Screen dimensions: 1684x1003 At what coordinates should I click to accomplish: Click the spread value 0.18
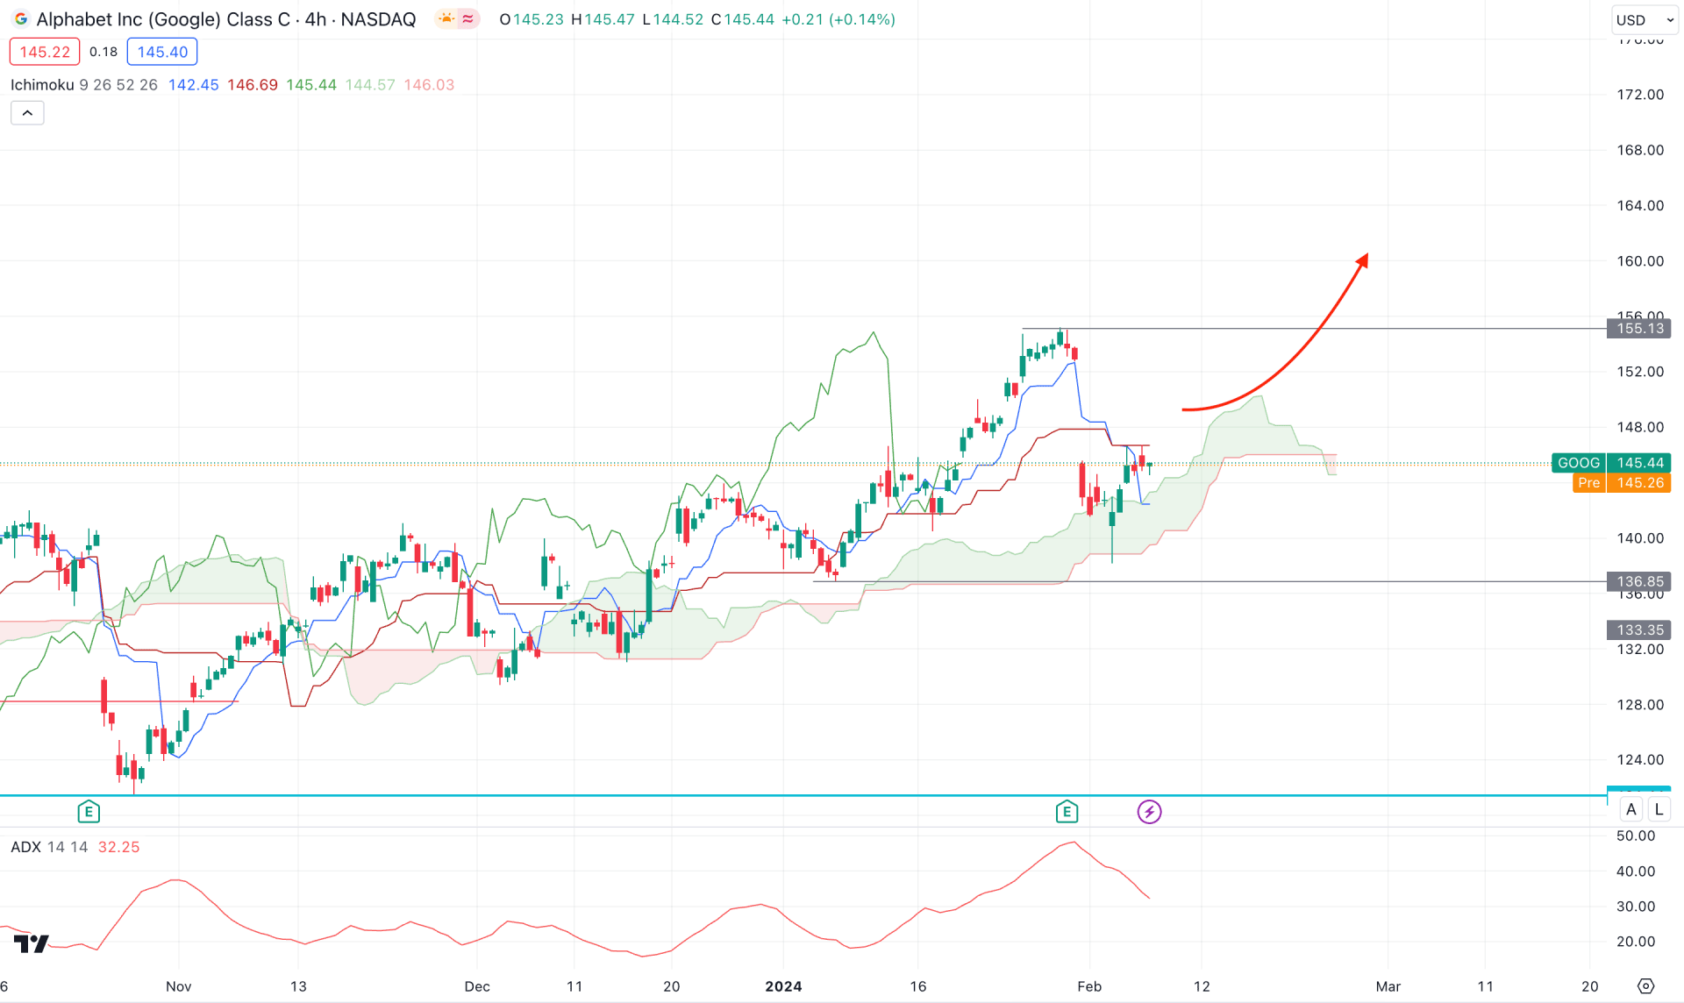point(103,52)
